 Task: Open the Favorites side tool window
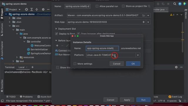[x=2, y=86]
